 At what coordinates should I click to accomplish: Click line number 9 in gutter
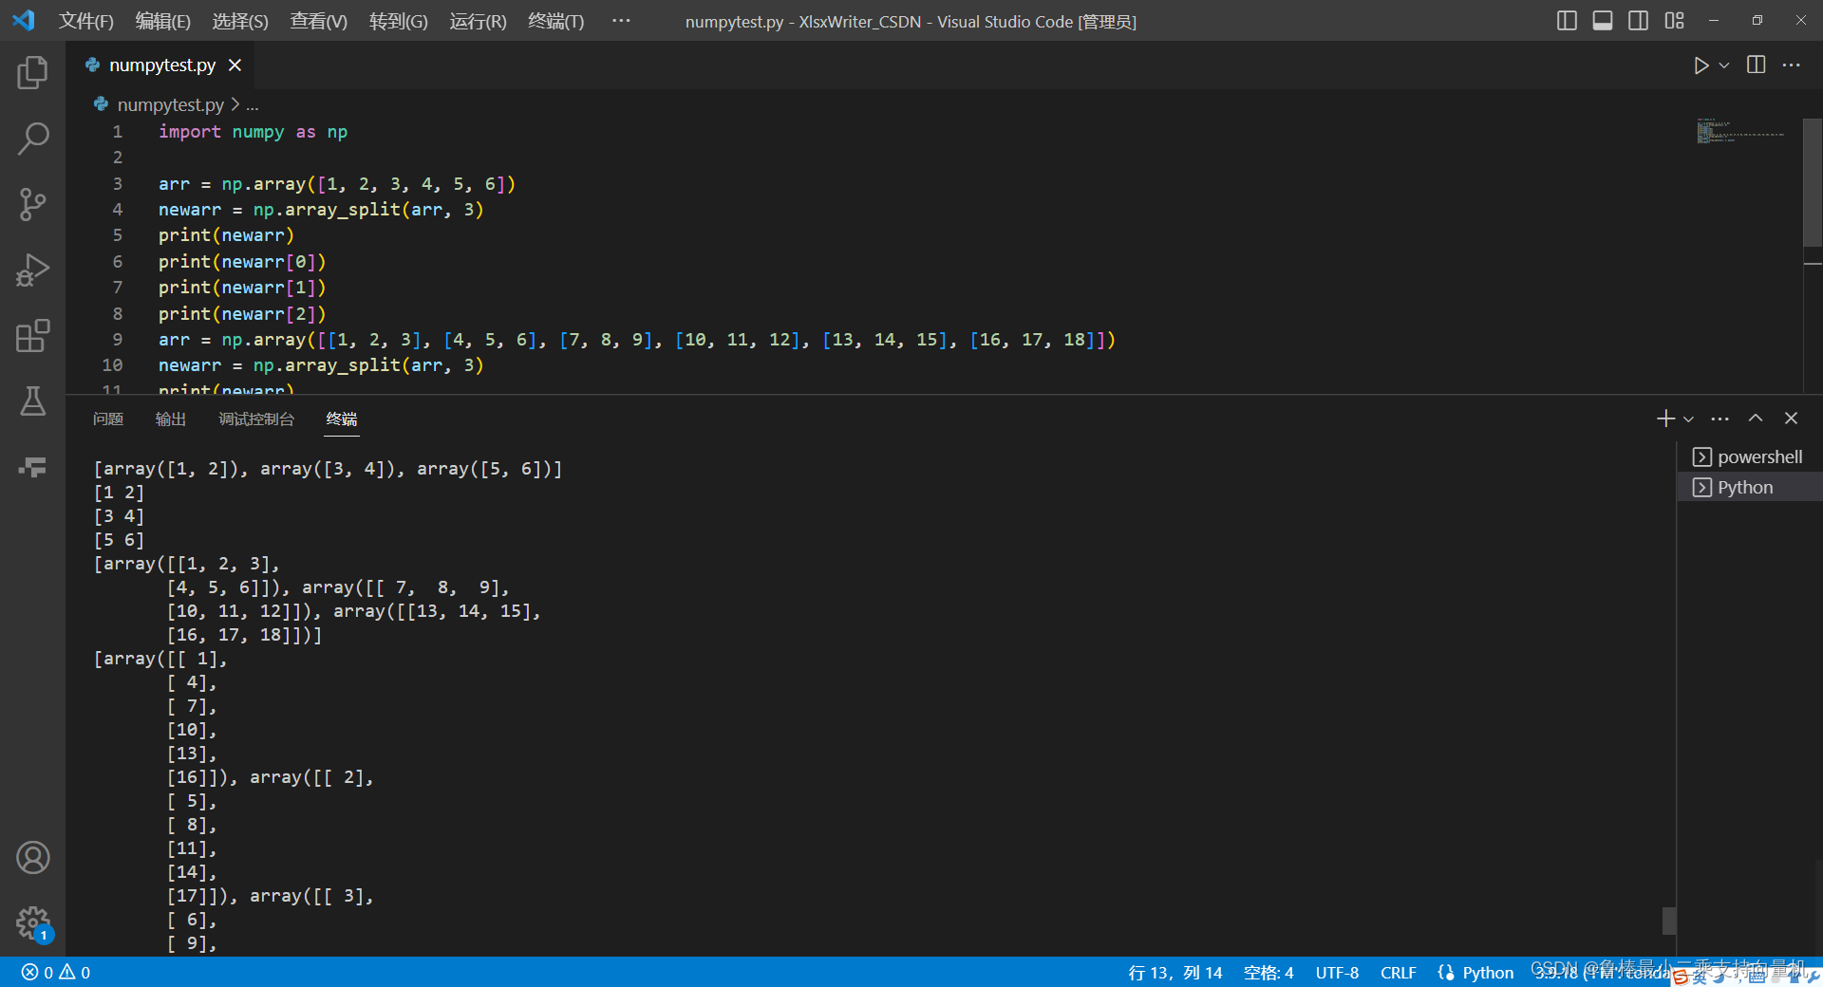tap(117, 339)
